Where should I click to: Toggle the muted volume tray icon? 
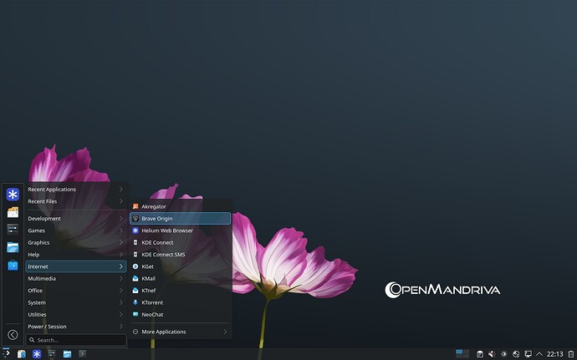pyautogui.click(x=491, y=354)
